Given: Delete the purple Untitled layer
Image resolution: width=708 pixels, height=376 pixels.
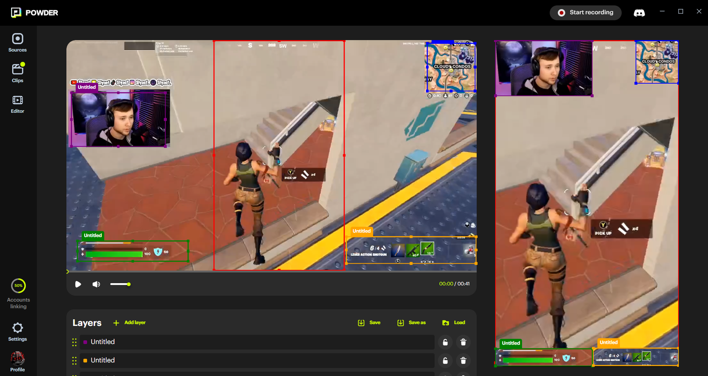Looking at the screenshot, I should coord(463,342).
